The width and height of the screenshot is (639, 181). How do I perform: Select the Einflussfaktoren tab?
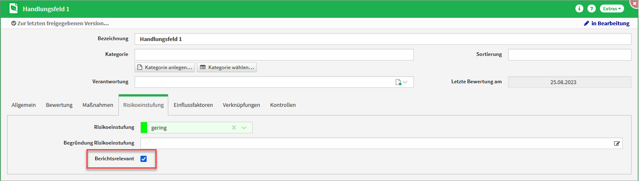[193, 105]
